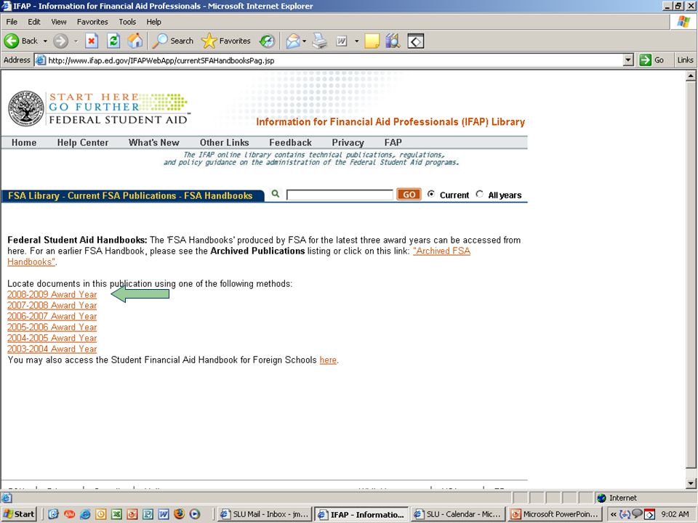Open the Favorites star toolbar button

coord(225,41)
